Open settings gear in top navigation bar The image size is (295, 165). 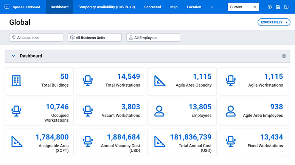[270, 7]
